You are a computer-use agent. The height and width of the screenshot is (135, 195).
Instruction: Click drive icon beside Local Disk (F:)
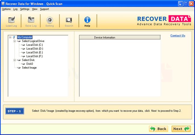(23, 56)
